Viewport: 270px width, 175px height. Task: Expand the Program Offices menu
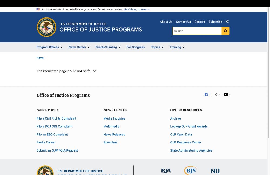(x=49, y=47)
